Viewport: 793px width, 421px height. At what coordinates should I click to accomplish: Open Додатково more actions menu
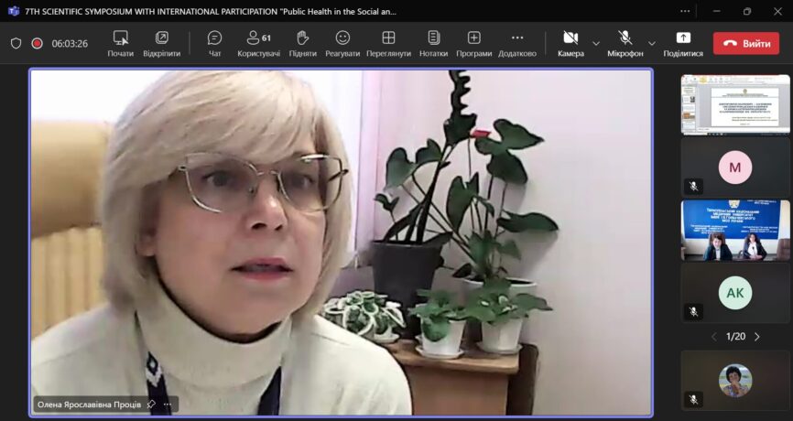(517, 42)
